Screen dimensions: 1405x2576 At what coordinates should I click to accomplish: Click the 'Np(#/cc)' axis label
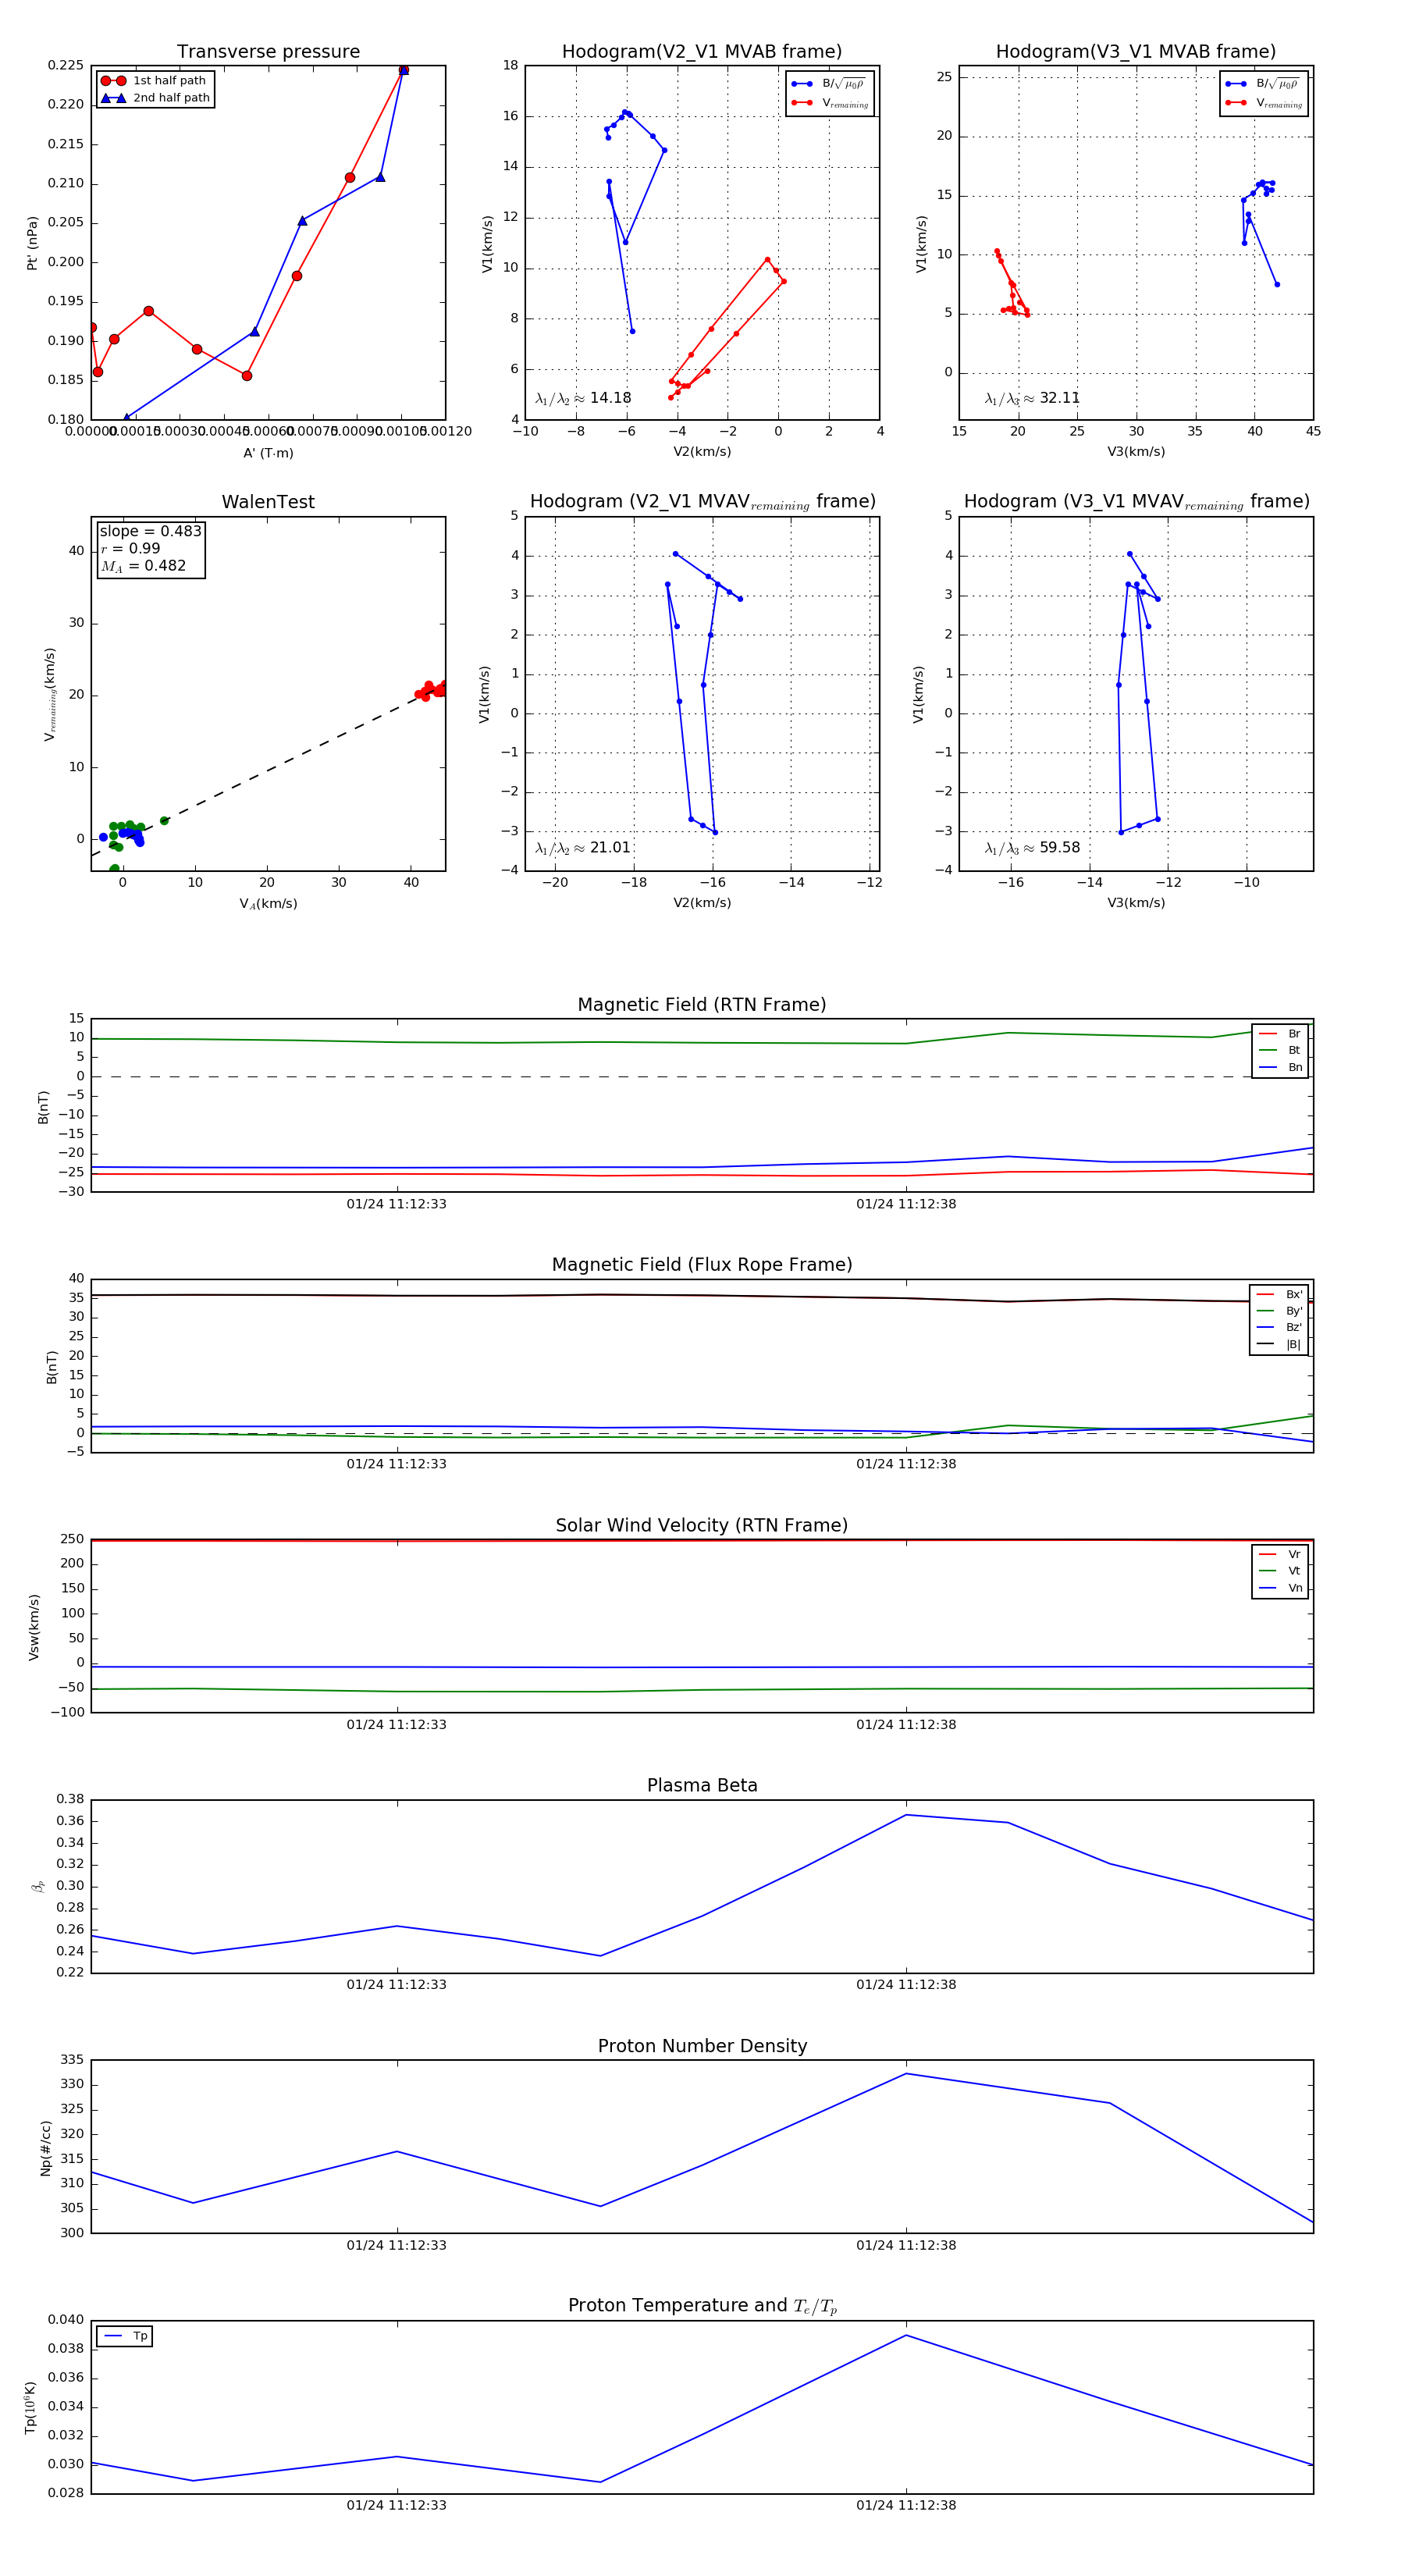point(45,2148)
